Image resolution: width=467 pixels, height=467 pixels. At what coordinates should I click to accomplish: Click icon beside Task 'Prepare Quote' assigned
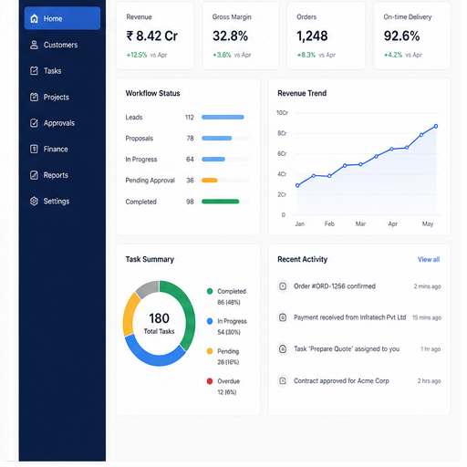tap(283, 348)
